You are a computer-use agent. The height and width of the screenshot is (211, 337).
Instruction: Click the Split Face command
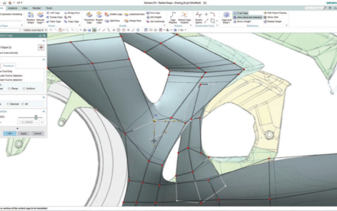click(112, 21)
